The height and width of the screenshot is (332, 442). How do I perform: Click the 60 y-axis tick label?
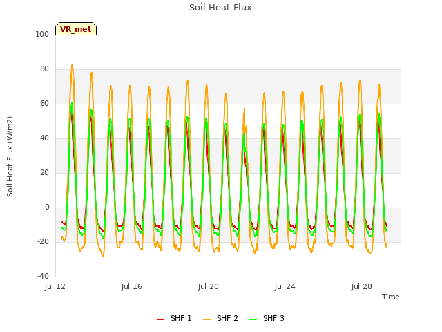click(x=44, y=103)
